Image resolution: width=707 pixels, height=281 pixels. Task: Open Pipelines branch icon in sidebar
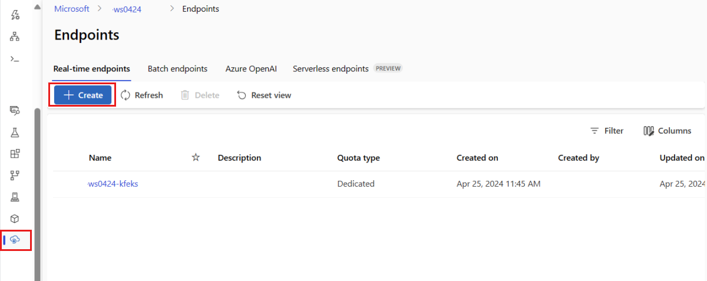pyautogui.click(x=15, y=175)
